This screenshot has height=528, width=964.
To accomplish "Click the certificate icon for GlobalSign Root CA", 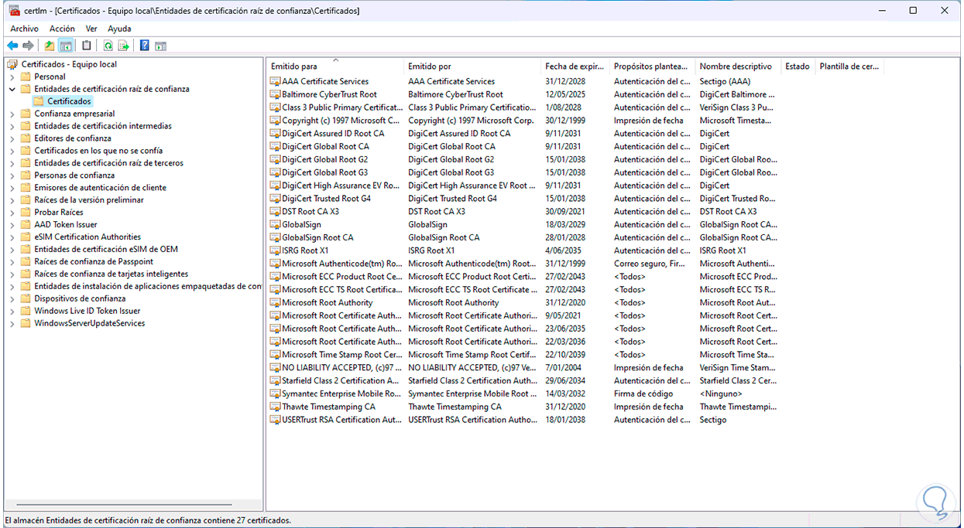I will (275, 237).
